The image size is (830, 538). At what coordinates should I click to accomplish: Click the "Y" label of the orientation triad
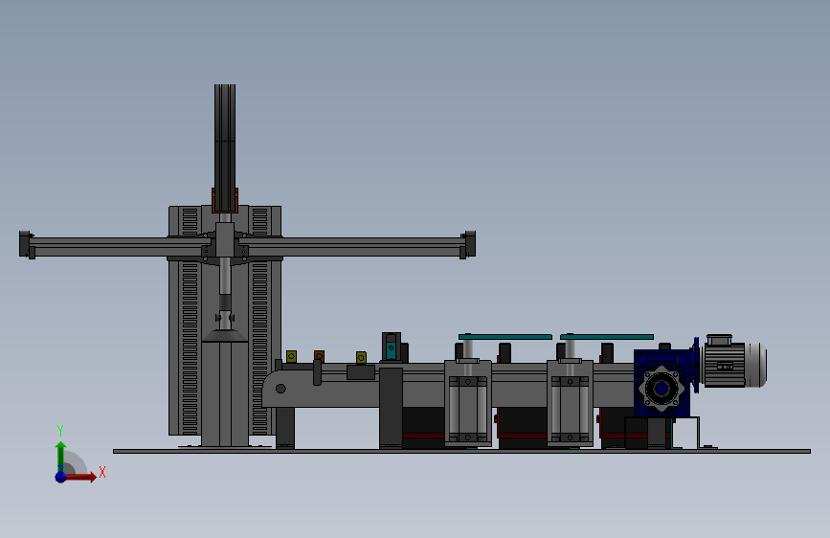coord(60,431)
